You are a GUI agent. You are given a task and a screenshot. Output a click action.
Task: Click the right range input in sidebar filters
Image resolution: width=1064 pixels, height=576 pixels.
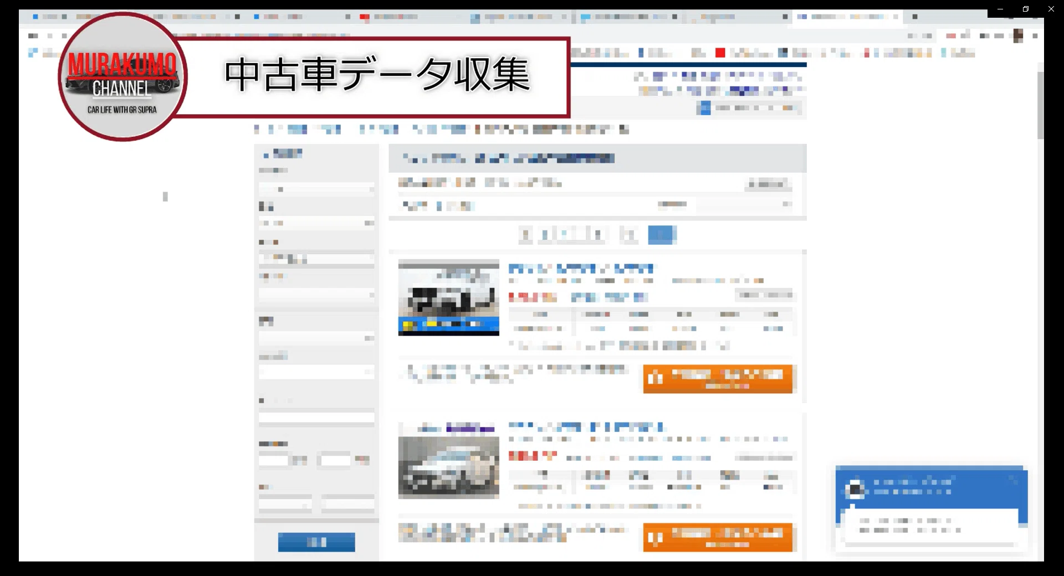click(335, 460)
